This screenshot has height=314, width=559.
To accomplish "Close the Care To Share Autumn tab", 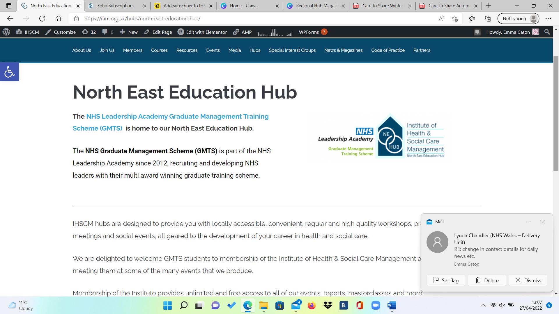I will [476, 6].
